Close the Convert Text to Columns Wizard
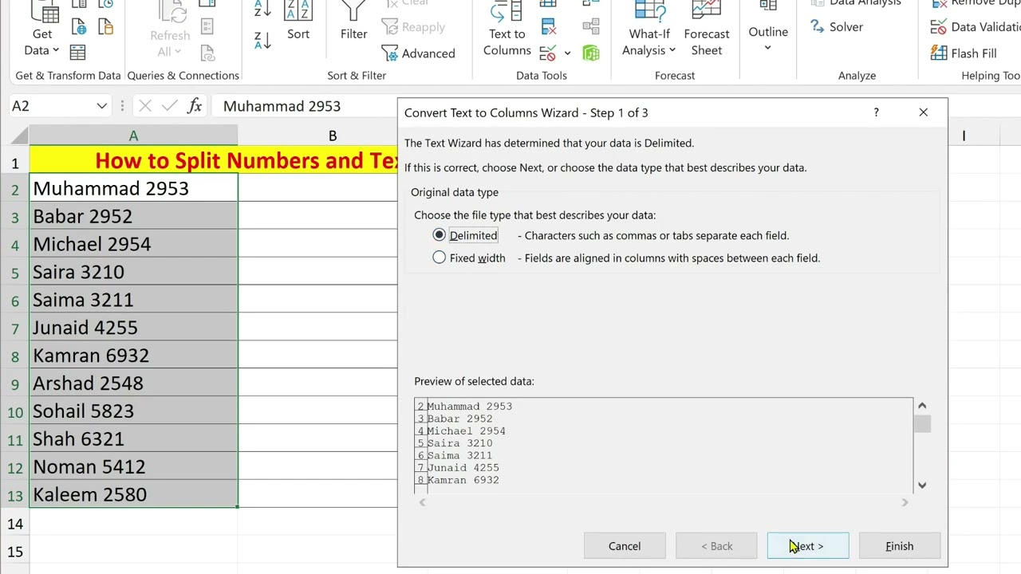Viewport: 1021px width, 574px height. pyautogui.click(x=923, y=112)
